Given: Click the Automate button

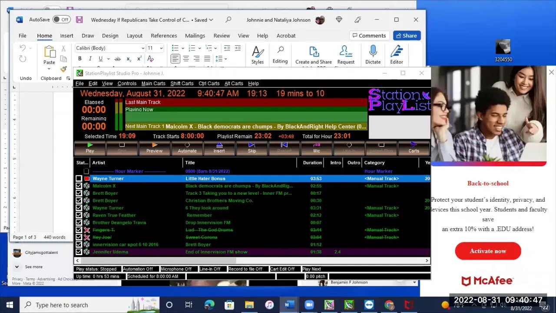Looking at the screenshot, I should (187, 148).
